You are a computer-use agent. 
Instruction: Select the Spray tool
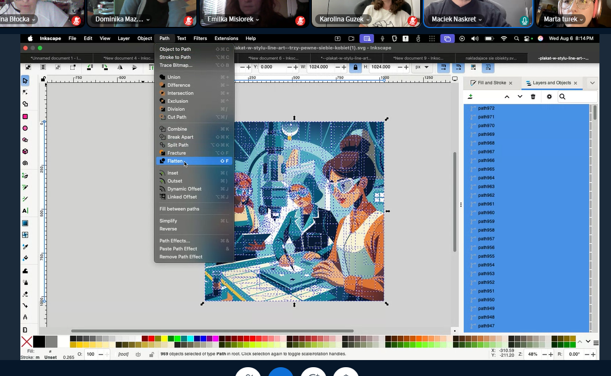coord(25,283)
